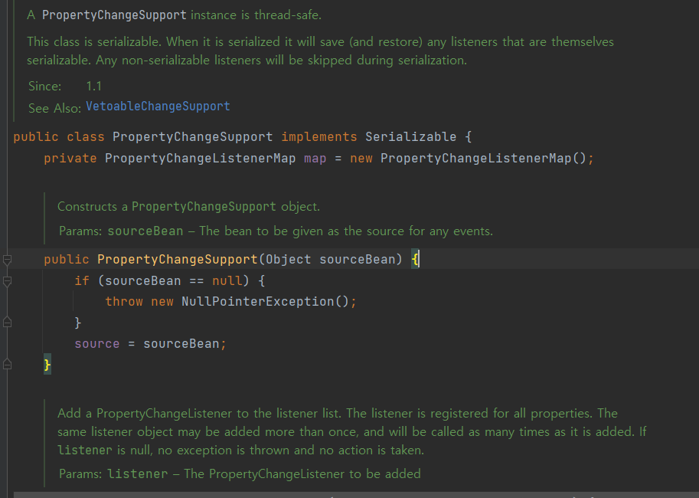Click the highlighted opening brace of constructor

(x=415, y=259)
